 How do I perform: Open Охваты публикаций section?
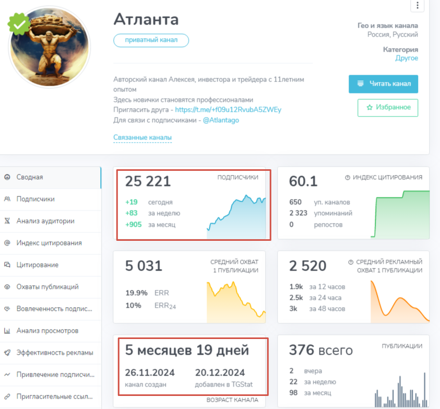coord(51,287)
